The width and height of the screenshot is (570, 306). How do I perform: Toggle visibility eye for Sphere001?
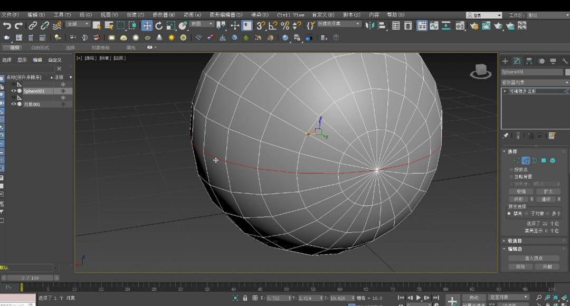pos(14,91)
